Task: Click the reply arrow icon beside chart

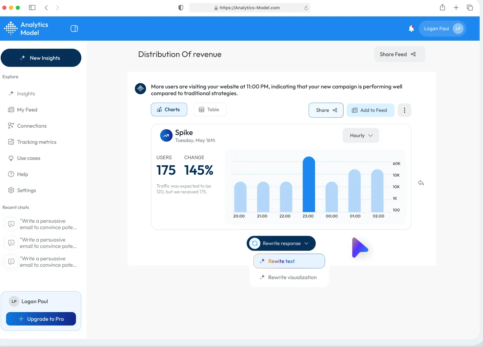Action: tap(421, 183)
